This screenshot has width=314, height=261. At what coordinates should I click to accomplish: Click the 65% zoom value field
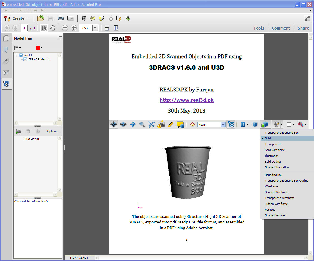86,28
